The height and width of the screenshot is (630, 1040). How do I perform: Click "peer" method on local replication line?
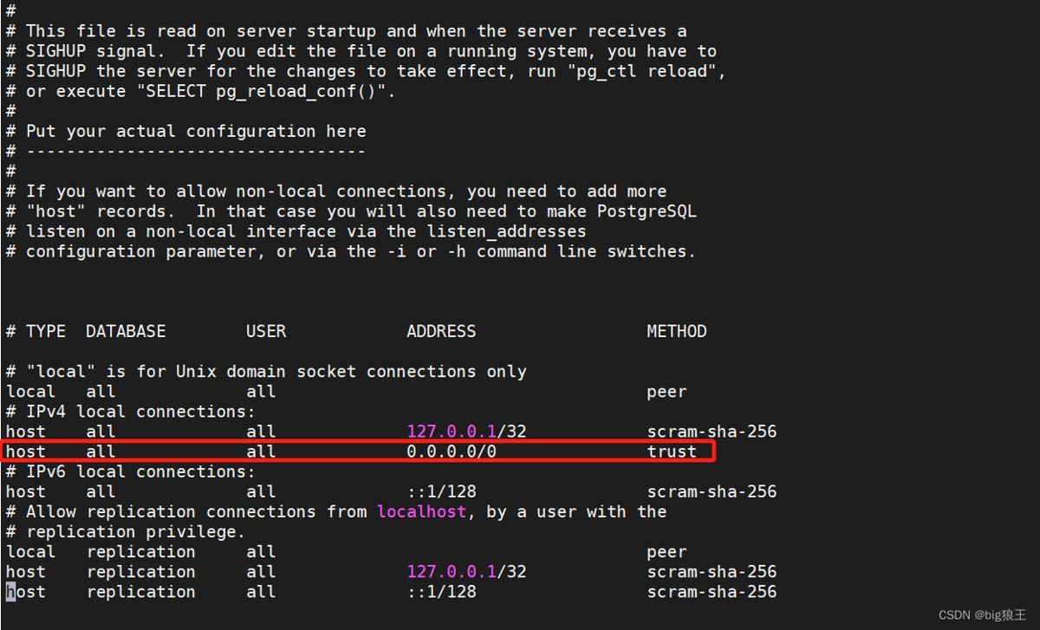pyautogui.click(x=666, y=552)
